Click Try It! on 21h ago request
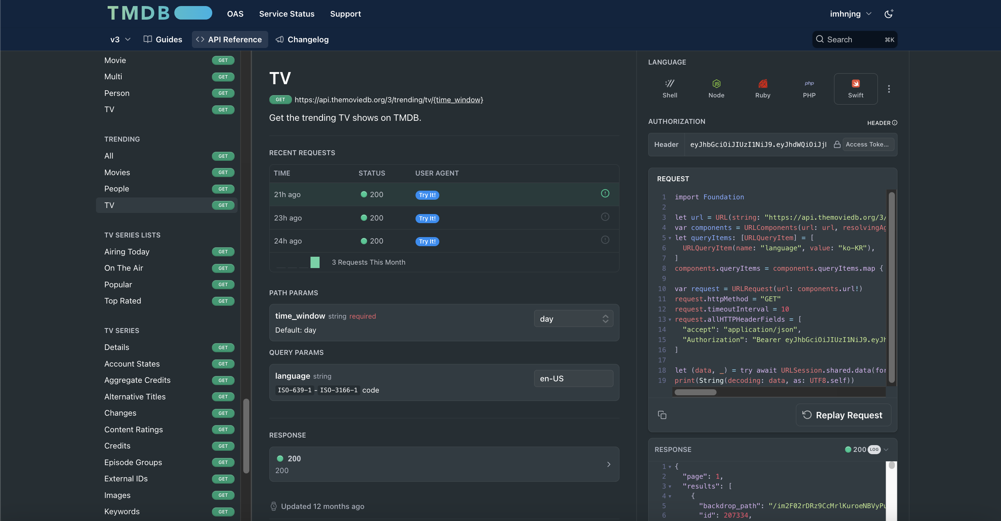This screenshot has height=521, width=1001. click(427, 195)
